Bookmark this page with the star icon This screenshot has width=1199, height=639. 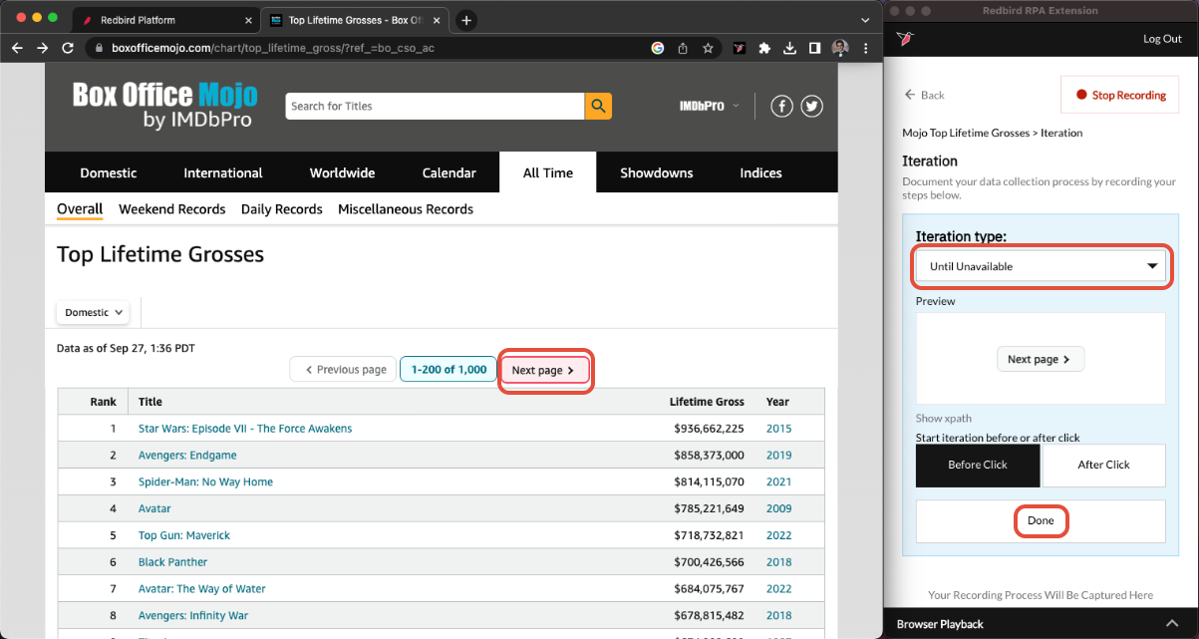708,47
